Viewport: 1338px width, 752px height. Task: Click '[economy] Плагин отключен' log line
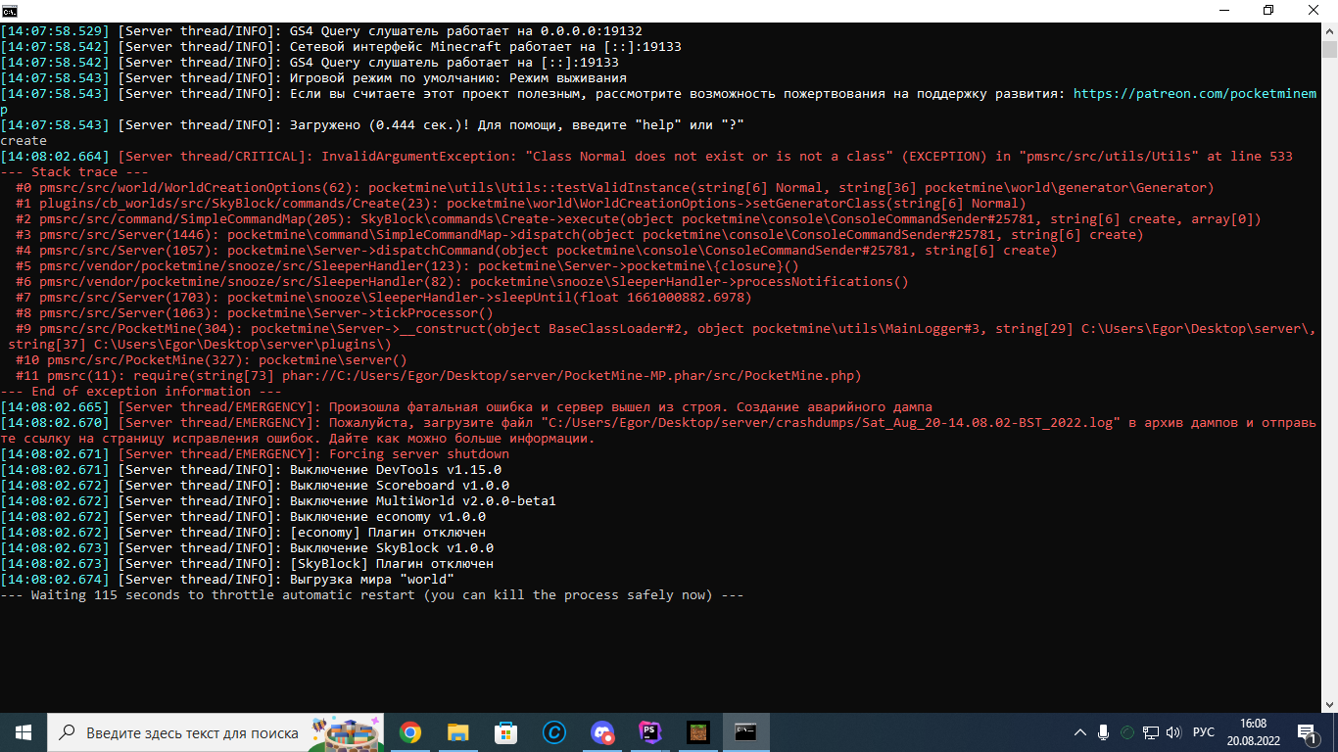click(x=243, y=533)
